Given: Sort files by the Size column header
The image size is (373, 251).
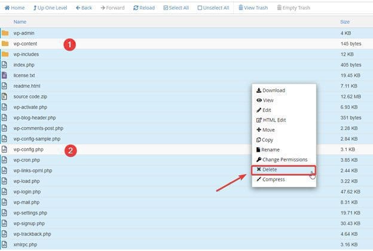Looking at the screenshot, I should [344, 22].
